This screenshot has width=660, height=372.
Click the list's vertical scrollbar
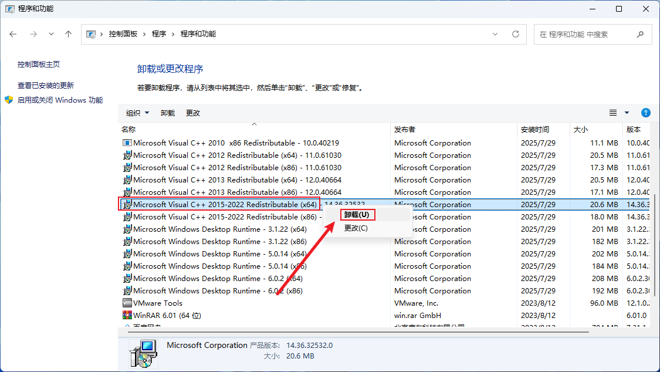pos(654,244)
